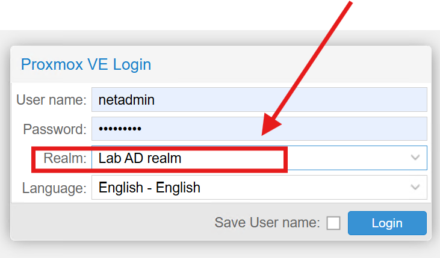The image size is (440, 258).
Task: Click empty footer area left of Save User name
Action: [108, 223]
